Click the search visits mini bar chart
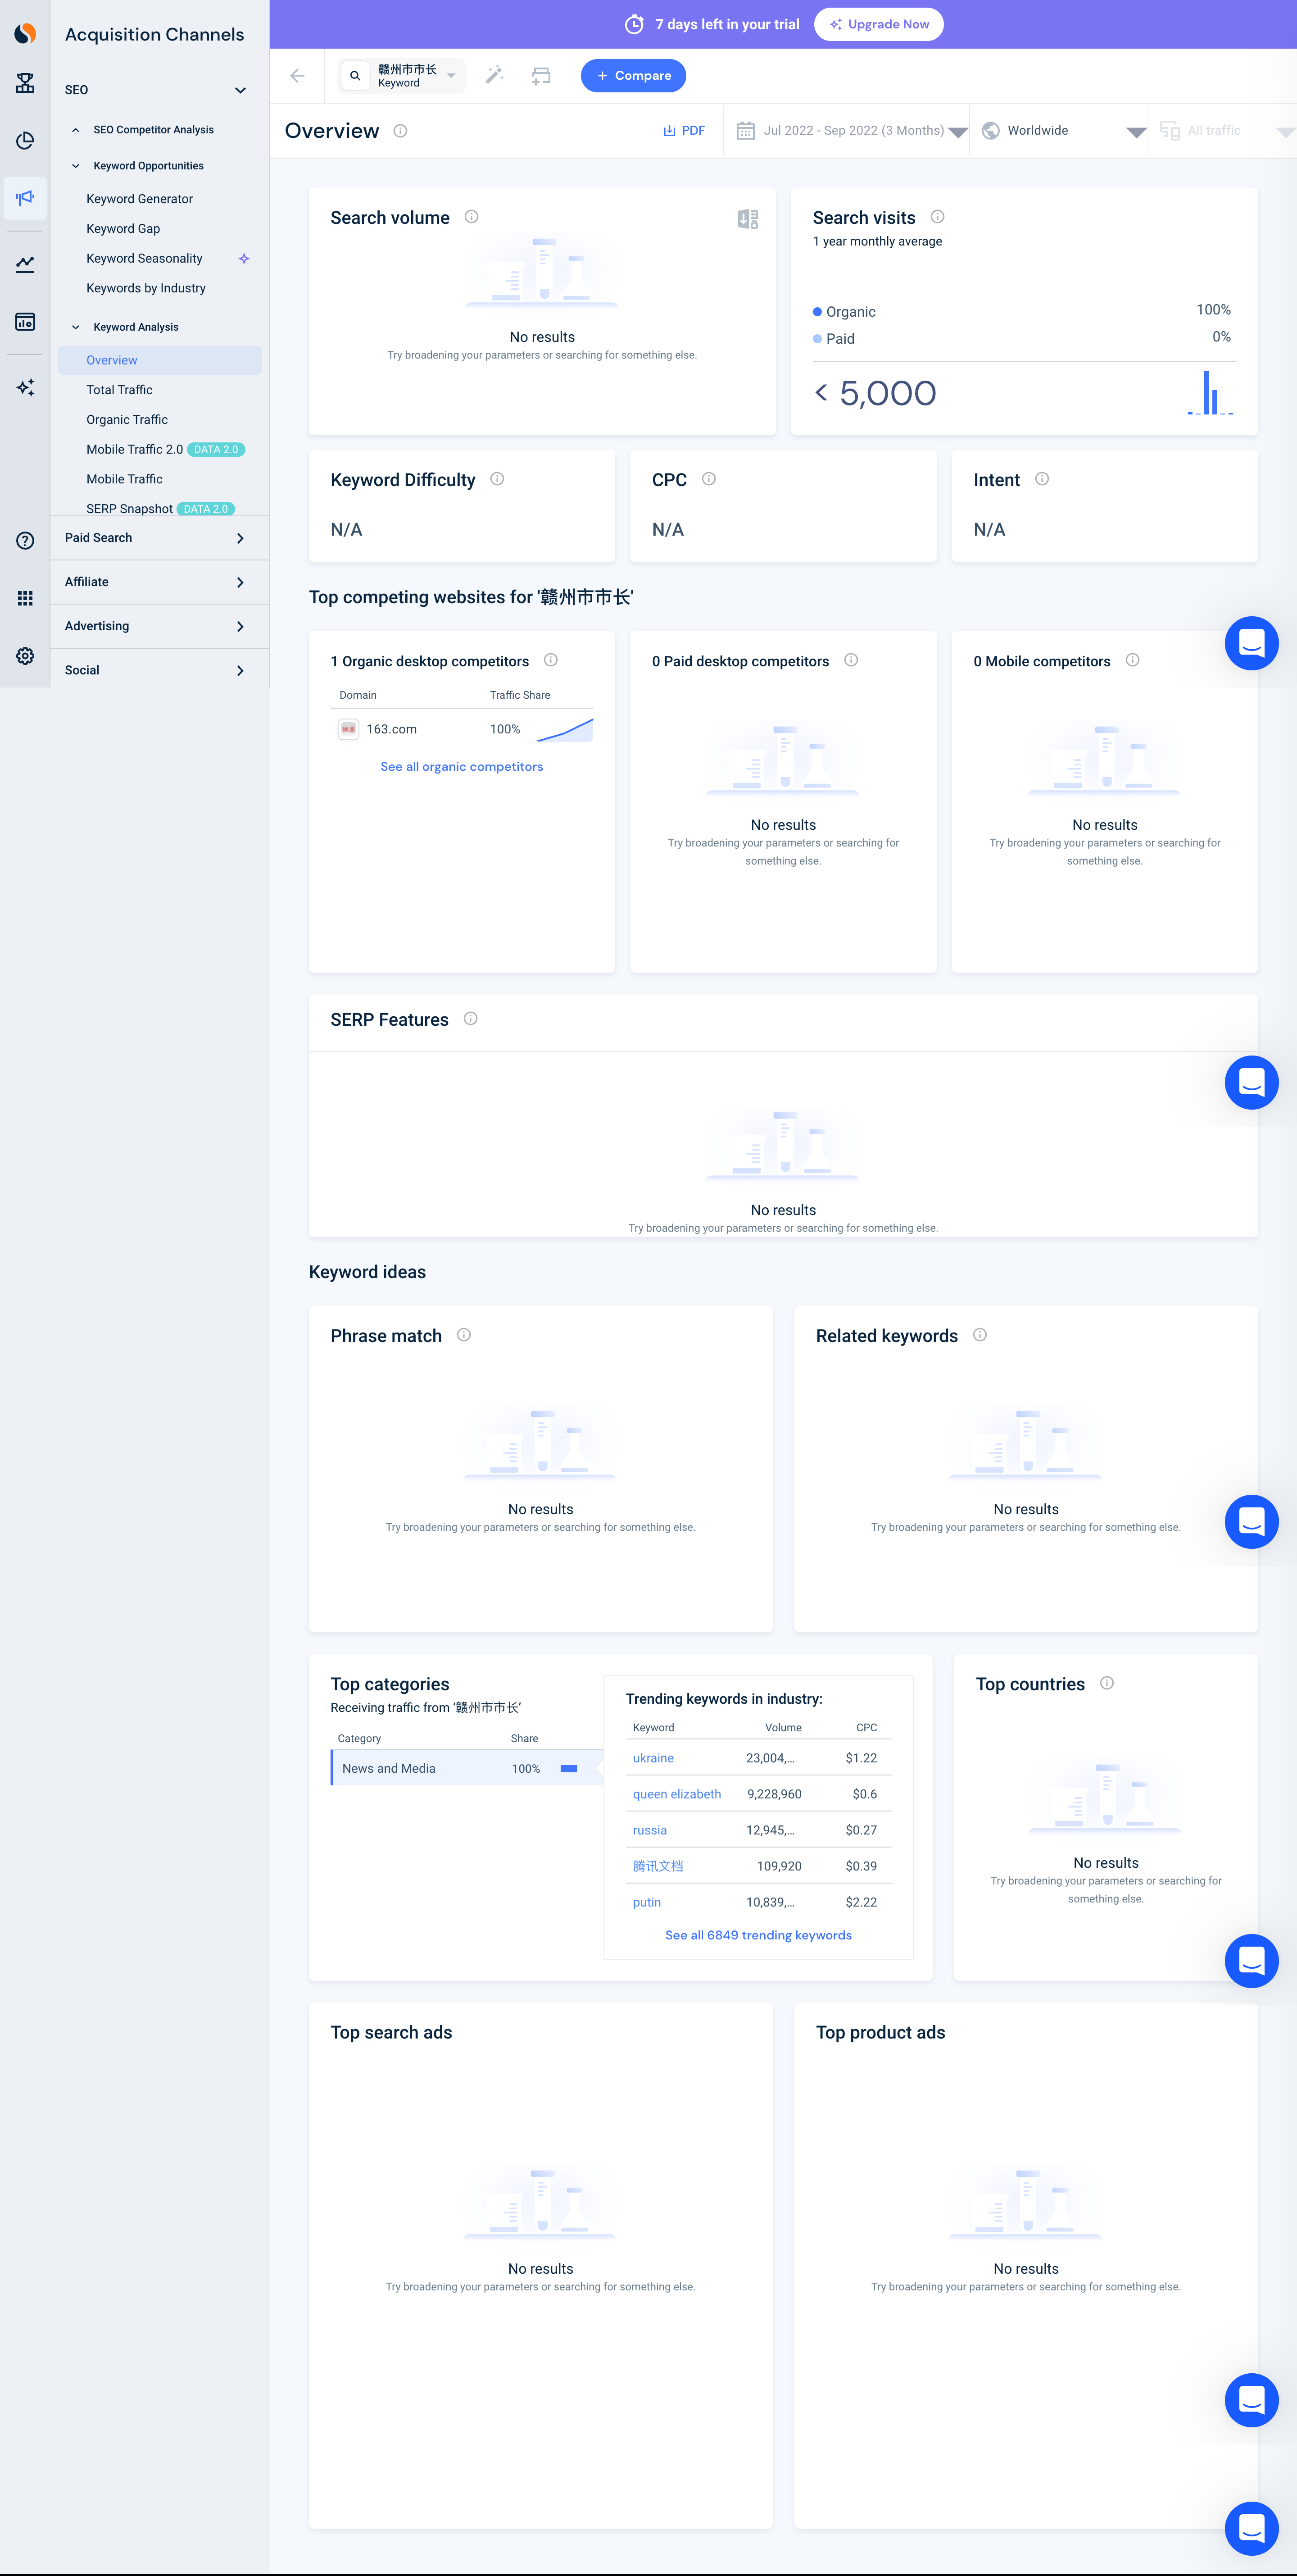Image resolution: width=1297 pixels, height=2576 pixels. click(1210, 393)
